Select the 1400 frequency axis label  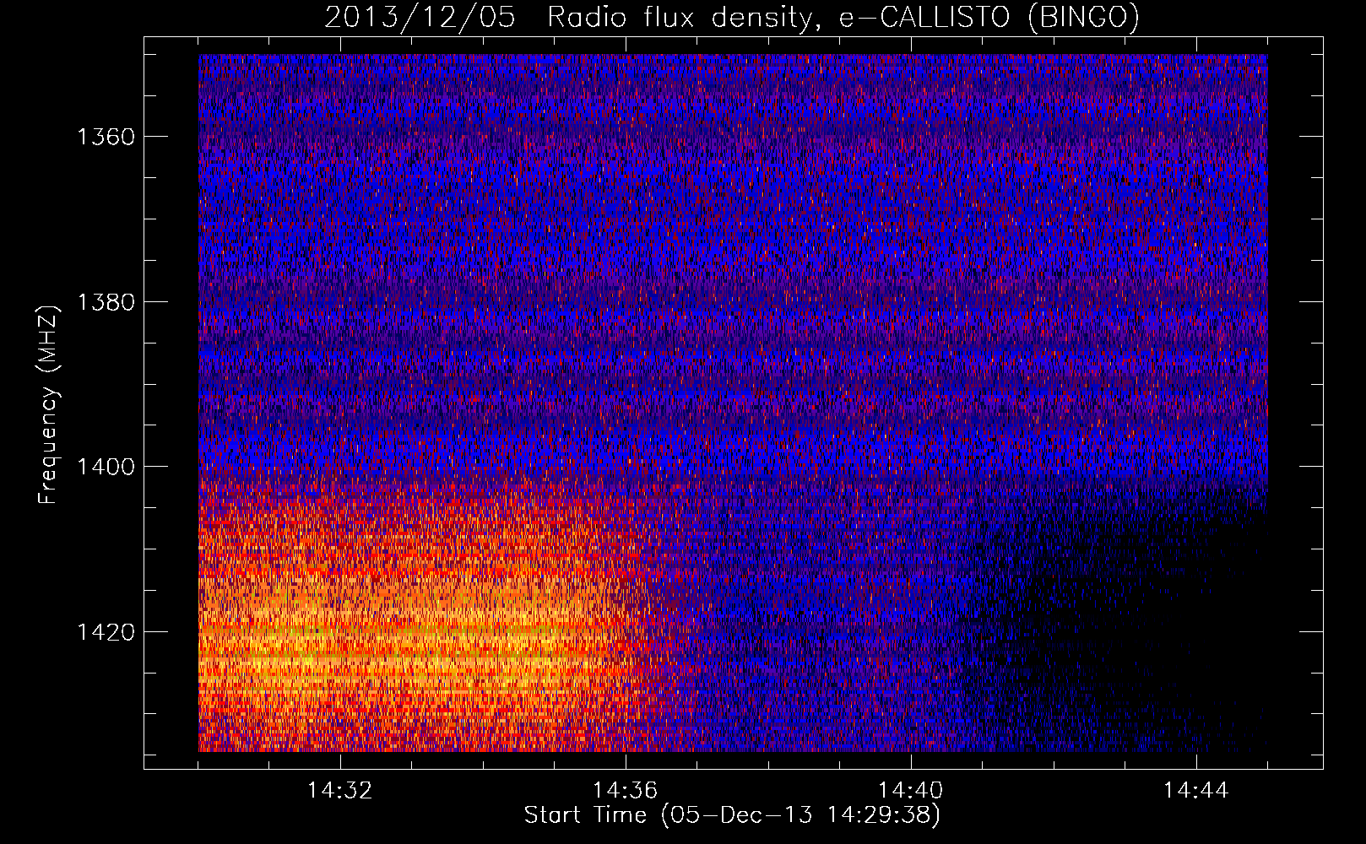[106, 467]
